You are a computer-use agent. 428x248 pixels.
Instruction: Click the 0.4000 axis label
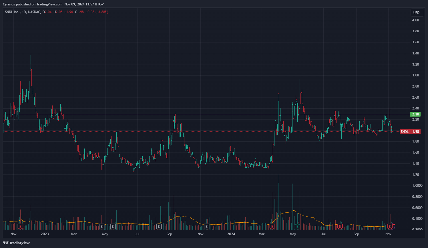(x=417, y=219)
